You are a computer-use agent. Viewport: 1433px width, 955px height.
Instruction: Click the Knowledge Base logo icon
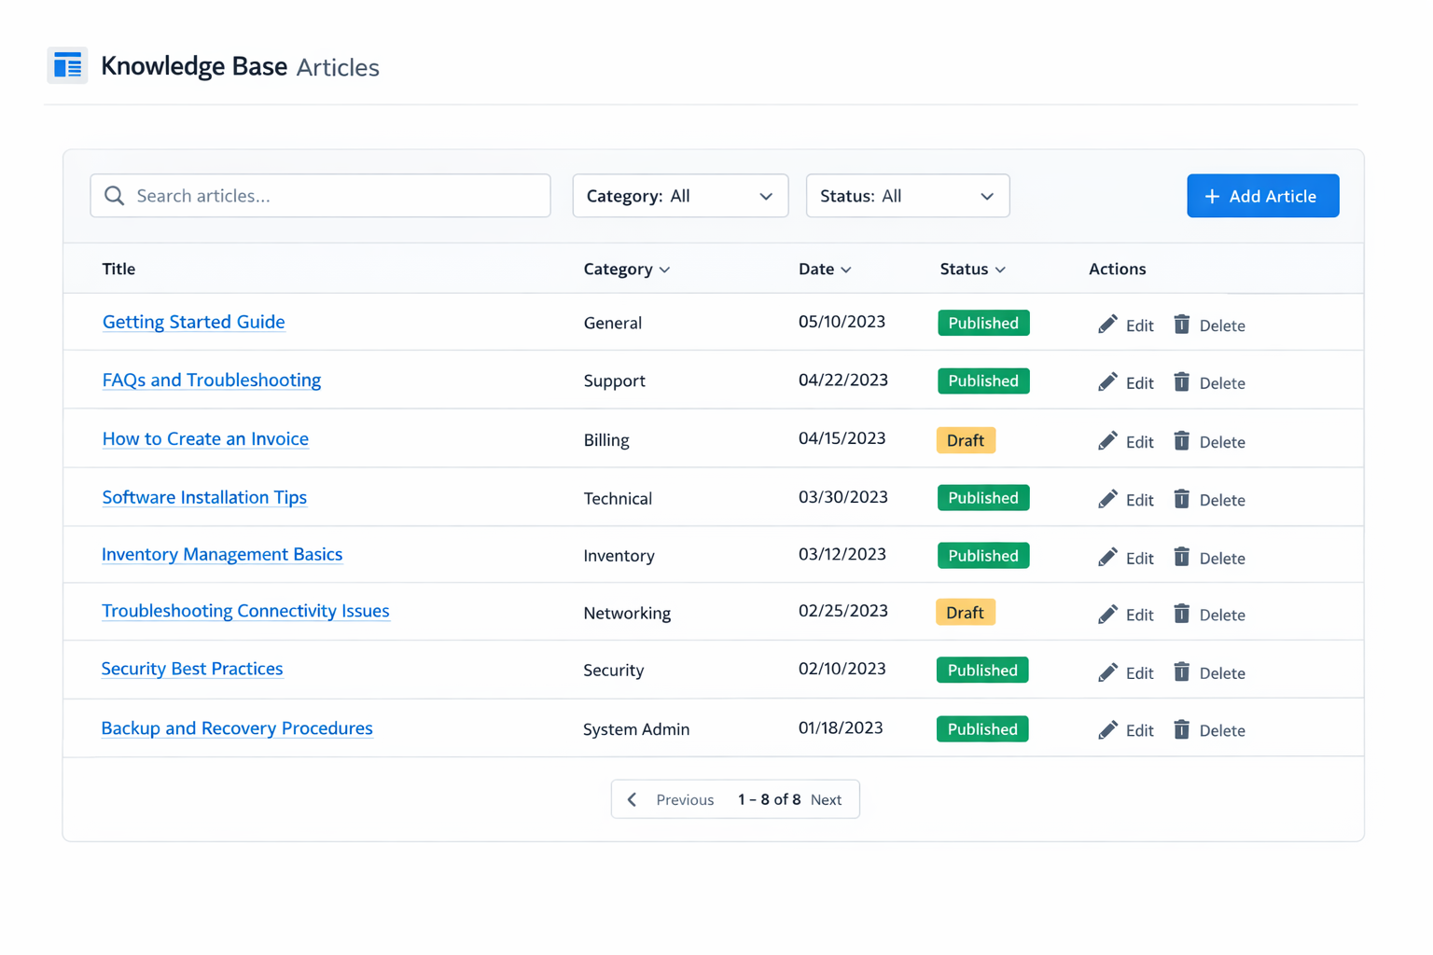(66, 65)
